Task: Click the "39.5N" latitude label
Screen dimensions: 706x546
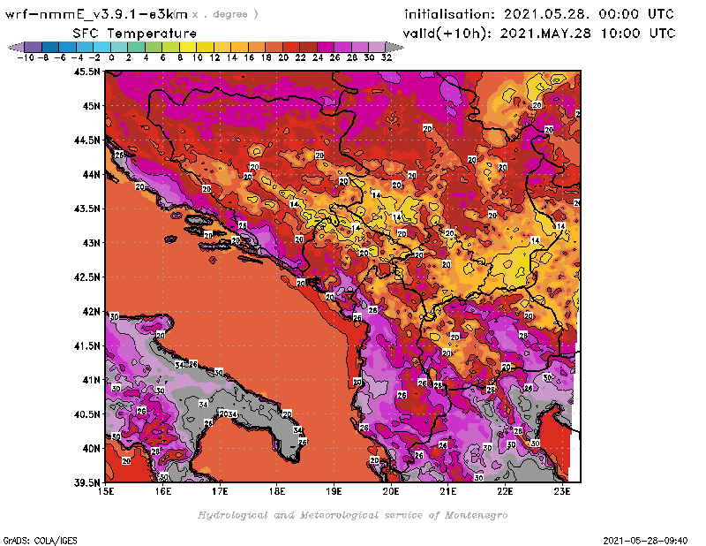Action: point(86,482)
